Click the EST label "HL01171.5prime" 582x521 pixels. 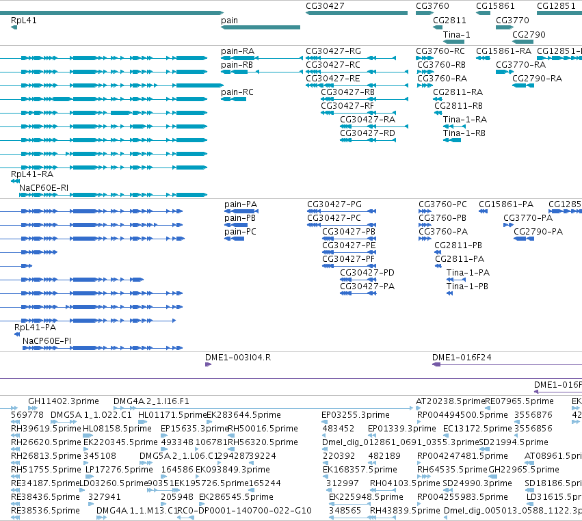click(x=172, y=415)
